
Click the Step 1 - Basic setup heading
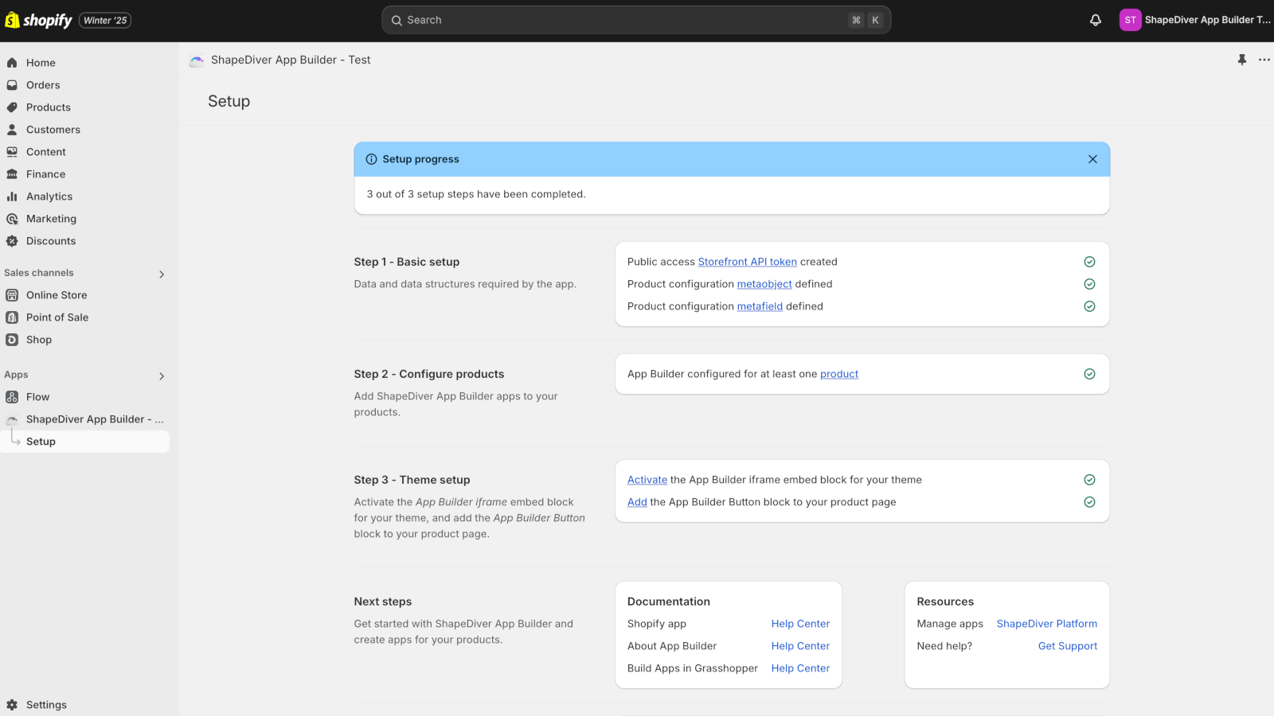point(407,262)
